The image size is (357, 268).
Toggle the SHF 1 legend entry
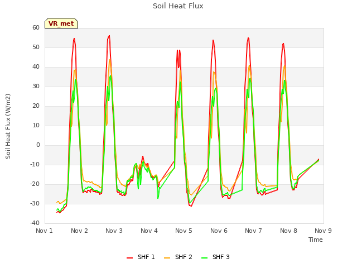[141, 257]
